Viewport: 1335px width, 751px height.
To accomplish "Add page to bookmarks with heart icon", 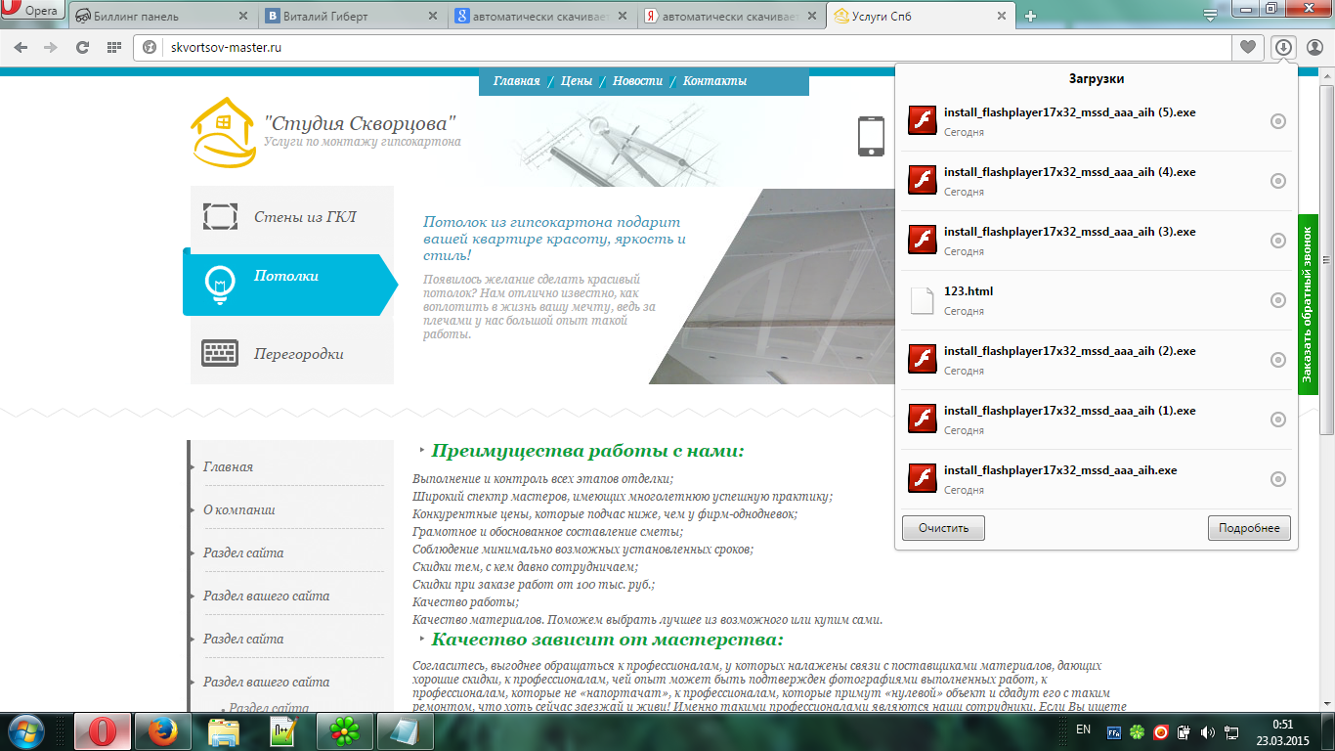I will (x=1248, y=47).
